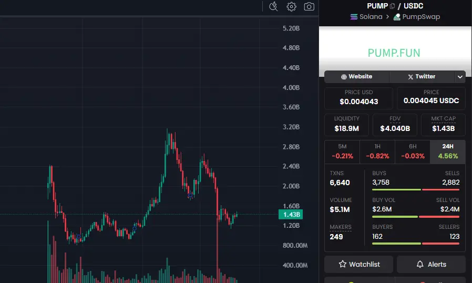Click the Website globe icon
The width and height of the screenshot is (472, 283).
tap(344, 77)
